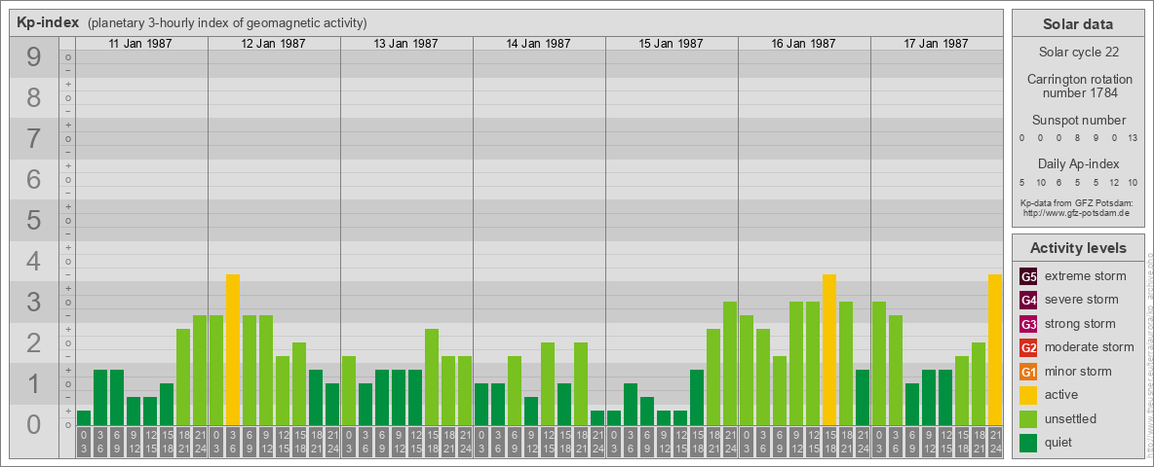
Task: Click the 12-15 time slot under 15 Jan 1987
Action: click(x=680, y=443)
